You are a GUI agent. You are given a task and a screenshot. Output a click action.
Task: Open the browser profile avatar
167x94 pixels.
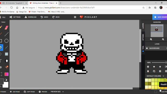click(161, 8)
